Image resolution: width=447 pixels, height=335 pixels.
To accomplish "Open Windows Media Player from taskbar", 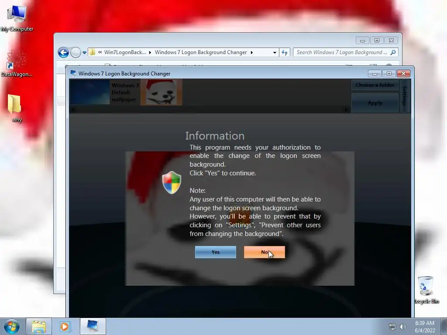I will (65, 326).
